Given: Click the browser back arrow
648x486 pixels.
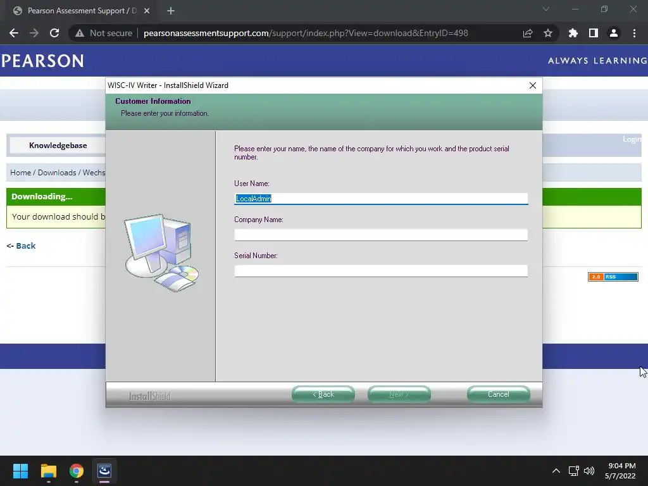Looking at the screenshot, I should [x=14, y=33].
